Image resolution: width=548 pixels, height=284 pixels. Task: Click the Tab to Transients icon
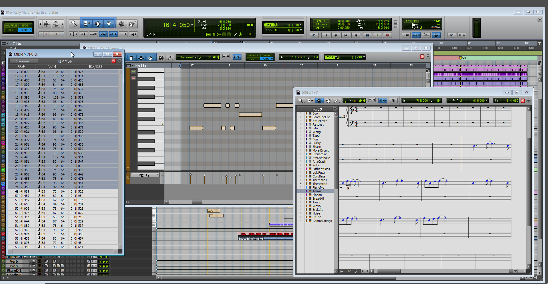coord(84,34)
